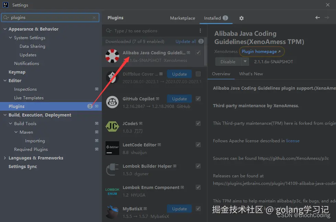The height and width of the screenshot is (222, 336).
Task: Click the Lombok Builder Helper plugin icon
Action: tap(112, 169)
